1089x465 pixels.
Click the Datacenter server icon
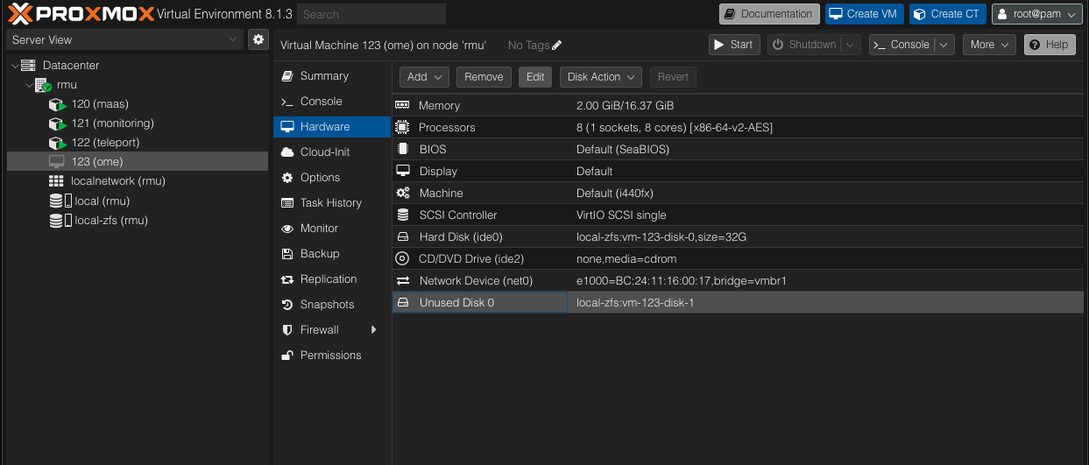[x=28, y=66]
